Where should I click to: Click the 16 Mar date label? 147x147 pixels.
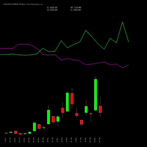71,140
